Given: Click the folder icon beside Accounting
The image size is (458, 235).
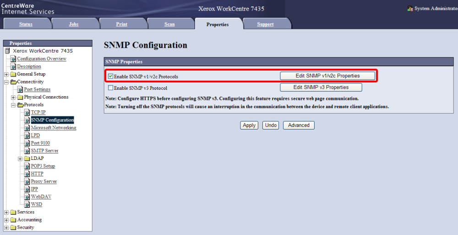Looking at the screenshot, I should 13,220.
